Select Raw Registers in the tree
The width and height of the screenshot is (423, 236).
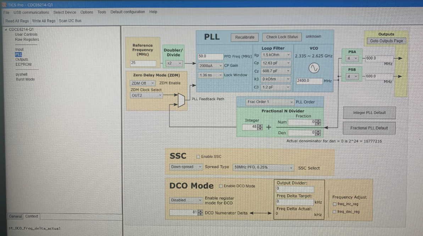[x=27, y=40]
